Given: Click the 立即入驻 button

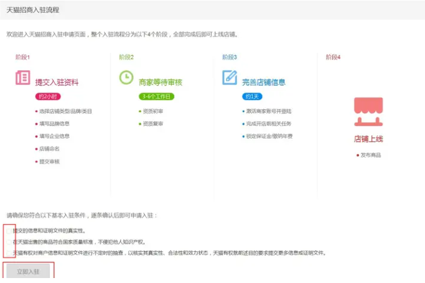Looking at the screenshot, I should [28, 271].
